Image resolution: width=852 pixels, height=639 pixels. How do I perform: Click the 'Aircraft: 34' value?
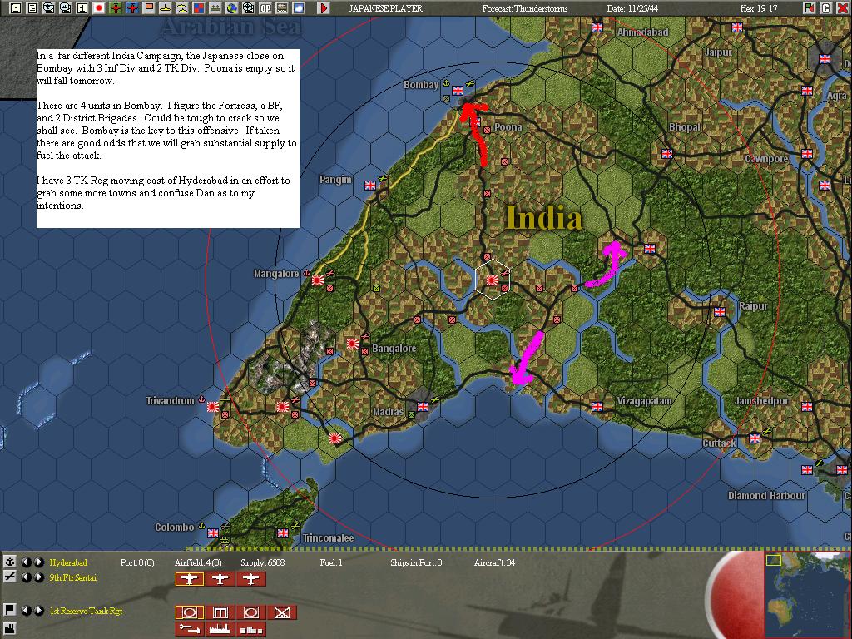(x=494, y=562)
